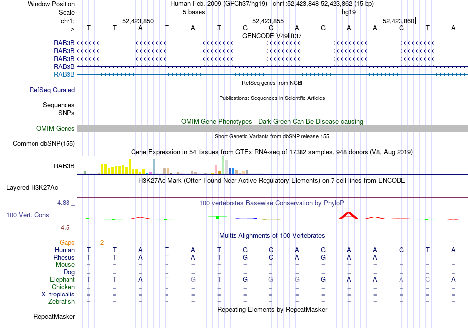Image resolution: width=468 pixels, height=328 pixels.
Task: Click the chr1: ruler label
Action: point(67,21)
